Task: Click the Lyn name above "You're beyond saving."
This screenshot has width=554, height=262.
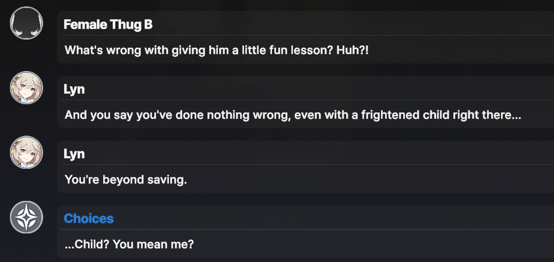Action: click(74, 154)
